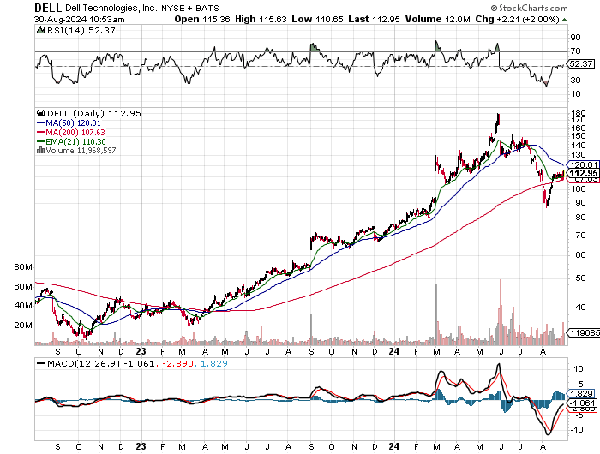Click the candlestick icon beside DELL (Daily)
Image resolution: width=600 pixels, height=454 pixels.
(x=40, y=114)
